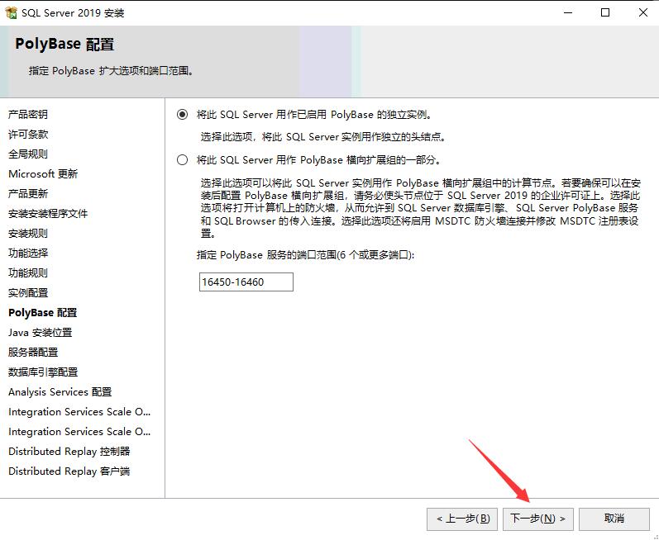Open the 产品密钥 step in sidebar
Screen dimensions: 659x540
click(x=28, y=115)
